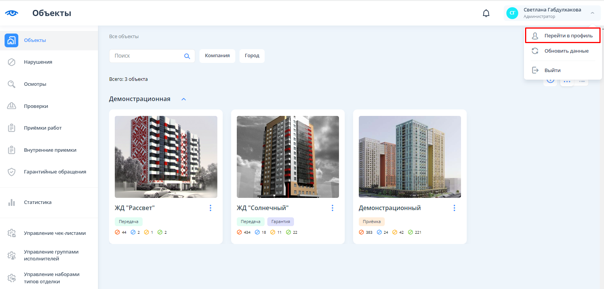
Task: Click the Гарантийные обращения shield icon
Action: (x=11, y=172)
